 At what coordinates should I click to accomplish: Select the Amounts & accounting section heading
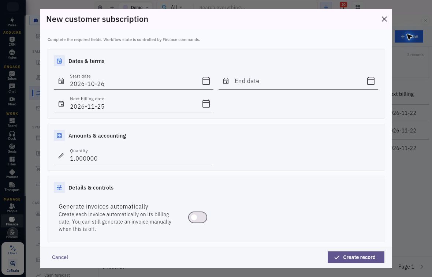coord(97,136)
